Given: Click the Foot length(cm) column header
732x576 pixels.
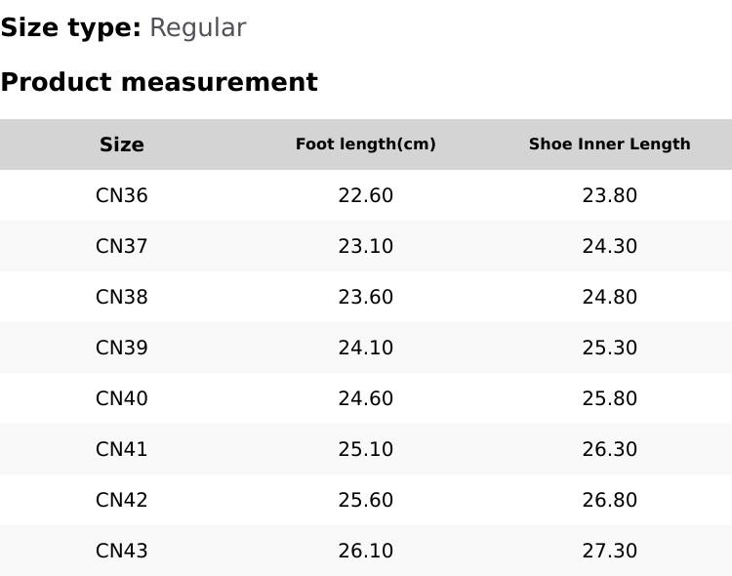Looking at the screenshot, I should tap(366, 144).
